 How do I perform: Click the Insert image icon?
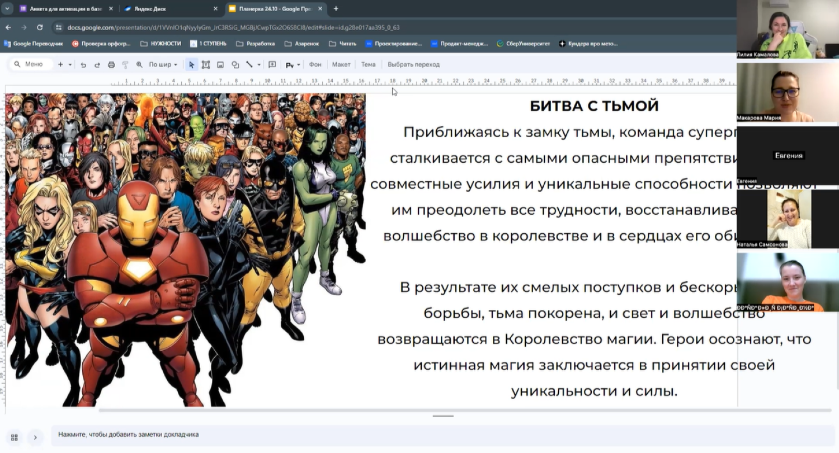(220, 64)
